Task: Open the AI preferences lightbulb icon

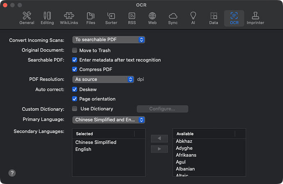Action: (193, 18)
